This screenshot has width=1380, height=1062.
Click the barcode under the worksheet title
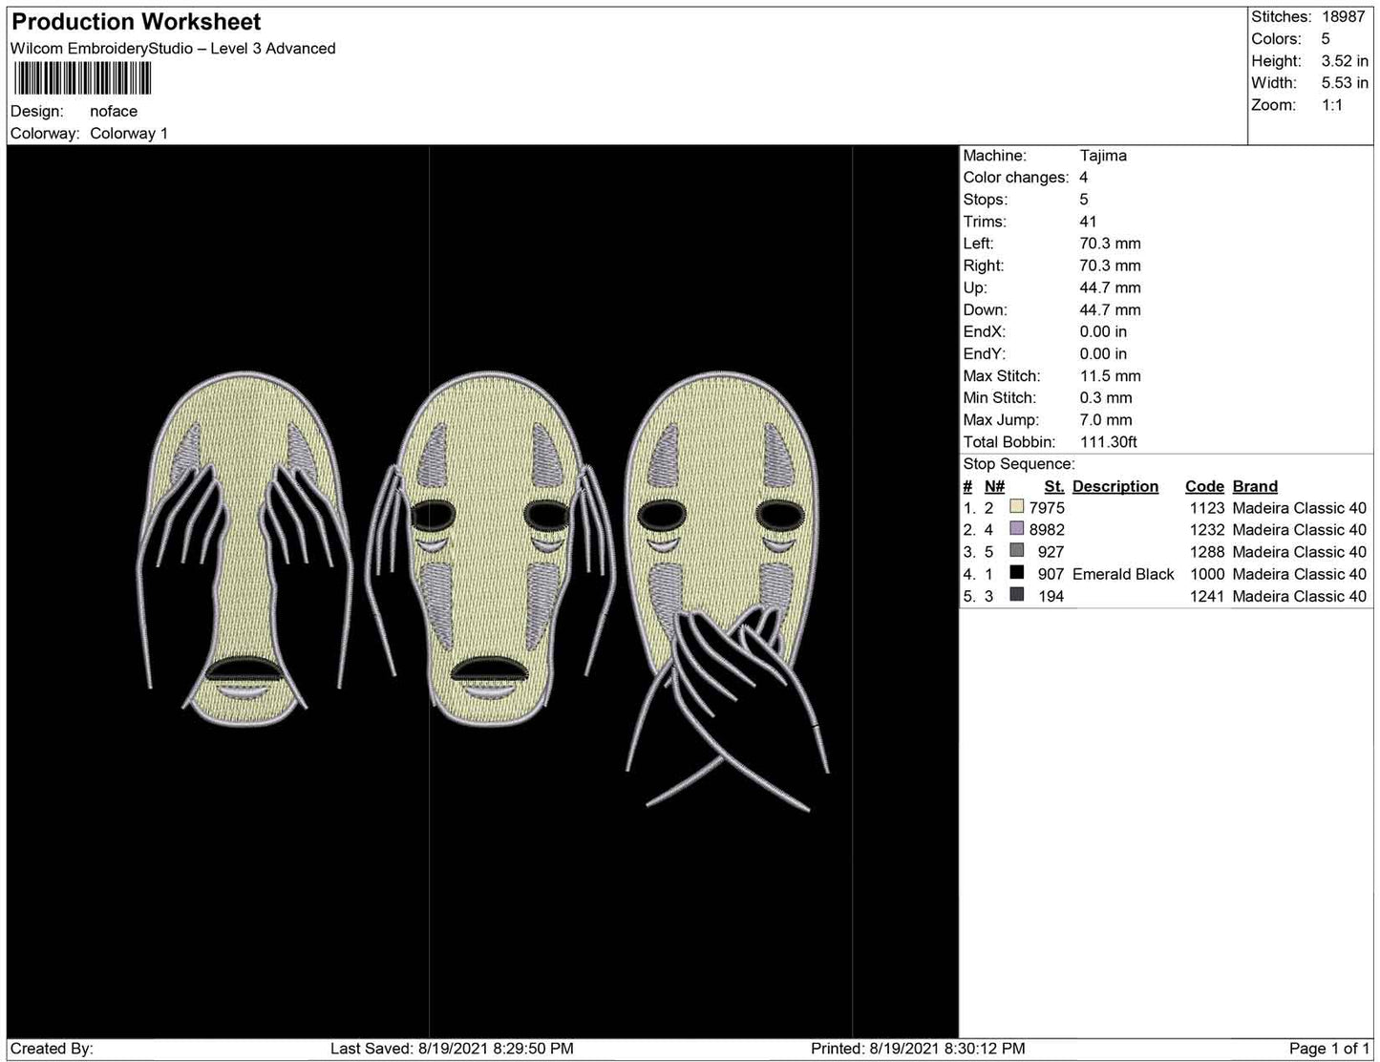(x=82, y=78)
